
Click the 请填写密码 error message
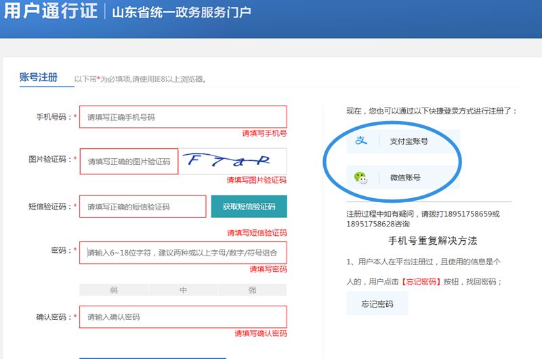pos(268,269)
